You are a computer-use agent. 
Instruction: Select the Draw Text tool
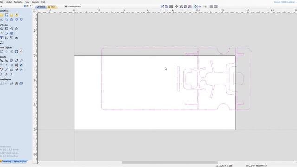2,38
